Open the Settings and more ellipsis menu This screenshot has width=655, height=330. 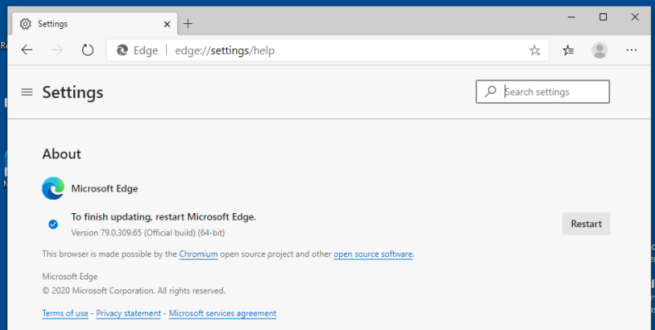(632, 50)
